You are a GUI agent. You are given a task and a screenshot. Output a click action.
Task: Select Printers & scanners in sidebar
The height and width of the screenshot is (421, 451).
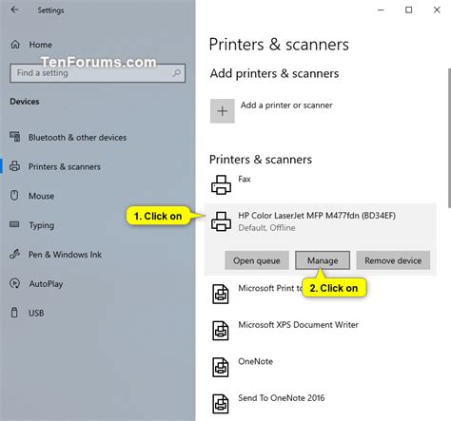pyautogui.click(x=65, y=166)
